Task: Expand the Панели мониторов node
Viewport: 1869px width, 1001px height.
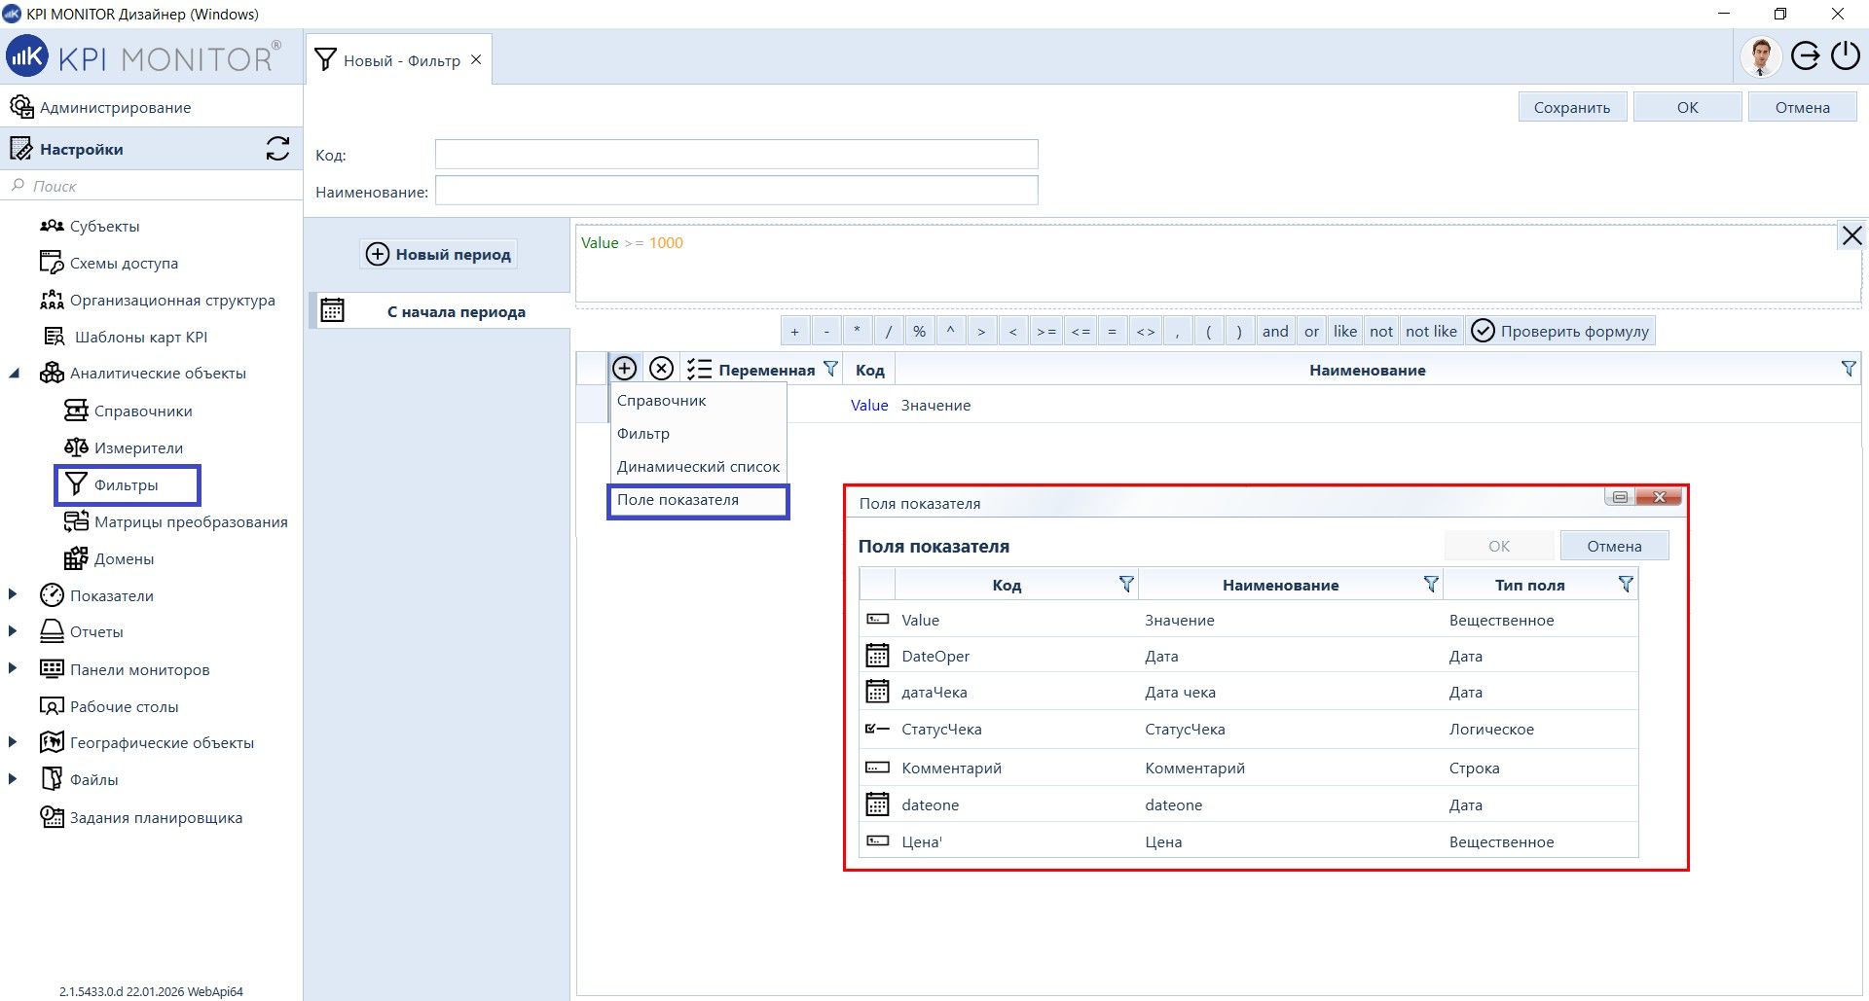Action: [x=13, y=668]
